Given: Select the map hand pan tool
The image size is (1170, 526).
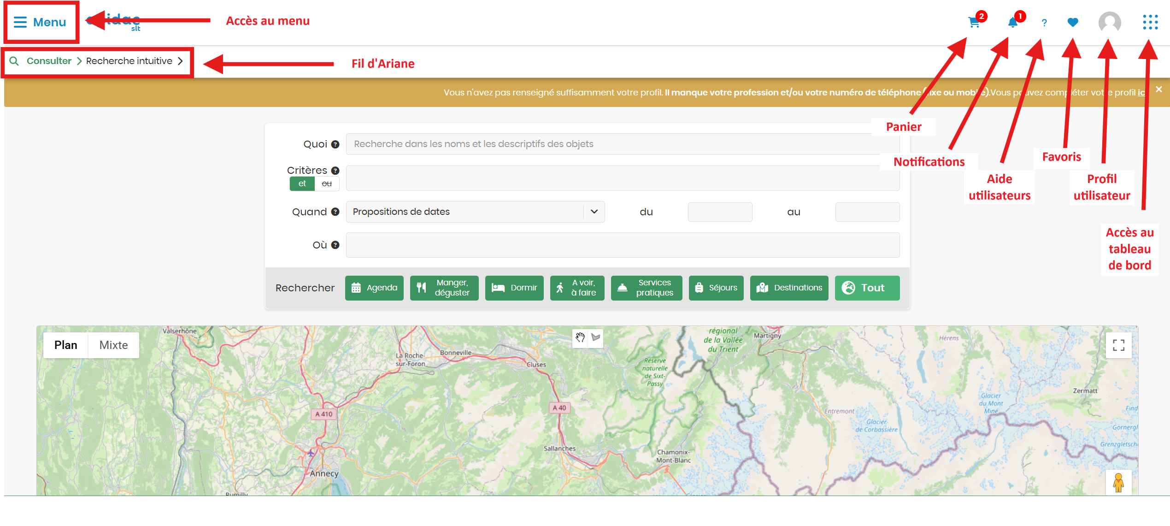Looking at the screenshot, I should (x=580, y=338).
